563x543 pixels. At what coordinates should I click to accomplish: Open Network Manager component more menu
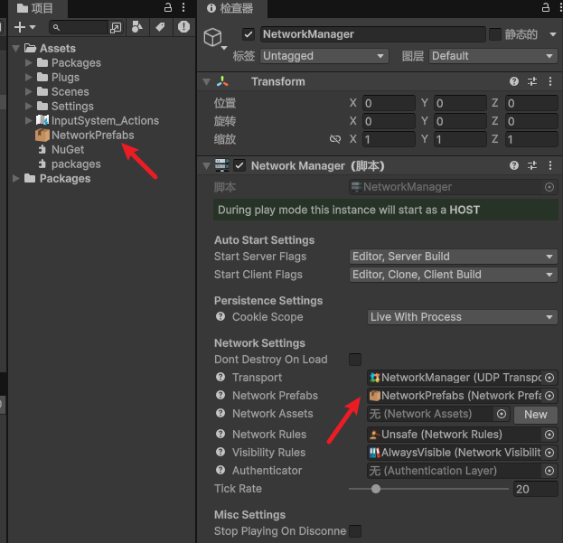(550, 165)
